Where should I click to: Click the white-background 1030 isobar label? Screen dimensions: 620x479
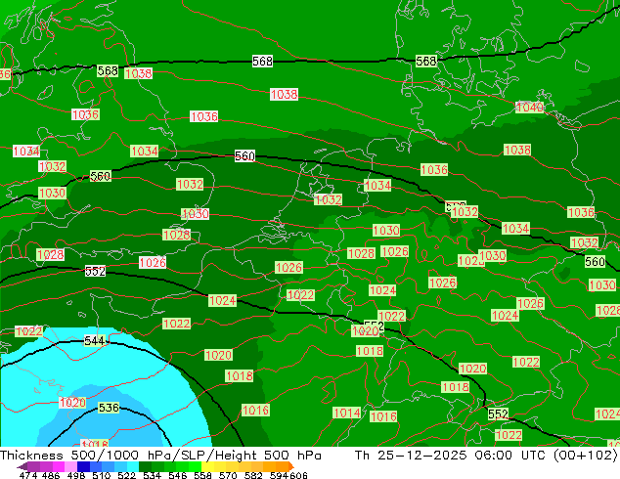[x=196, y=214]
